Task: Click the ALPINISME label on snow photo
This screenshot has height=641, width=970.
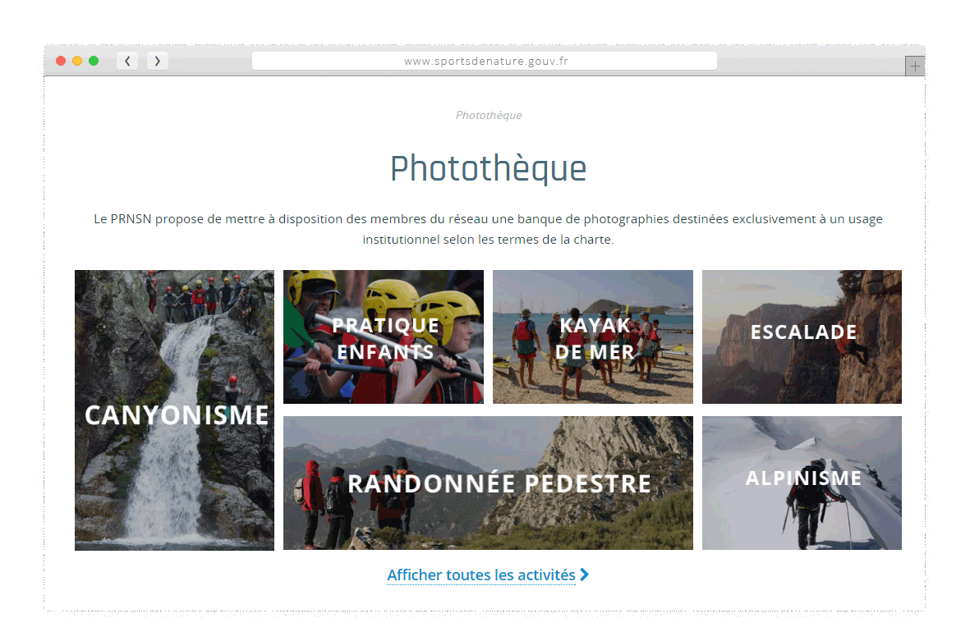Action: point(803,478)
